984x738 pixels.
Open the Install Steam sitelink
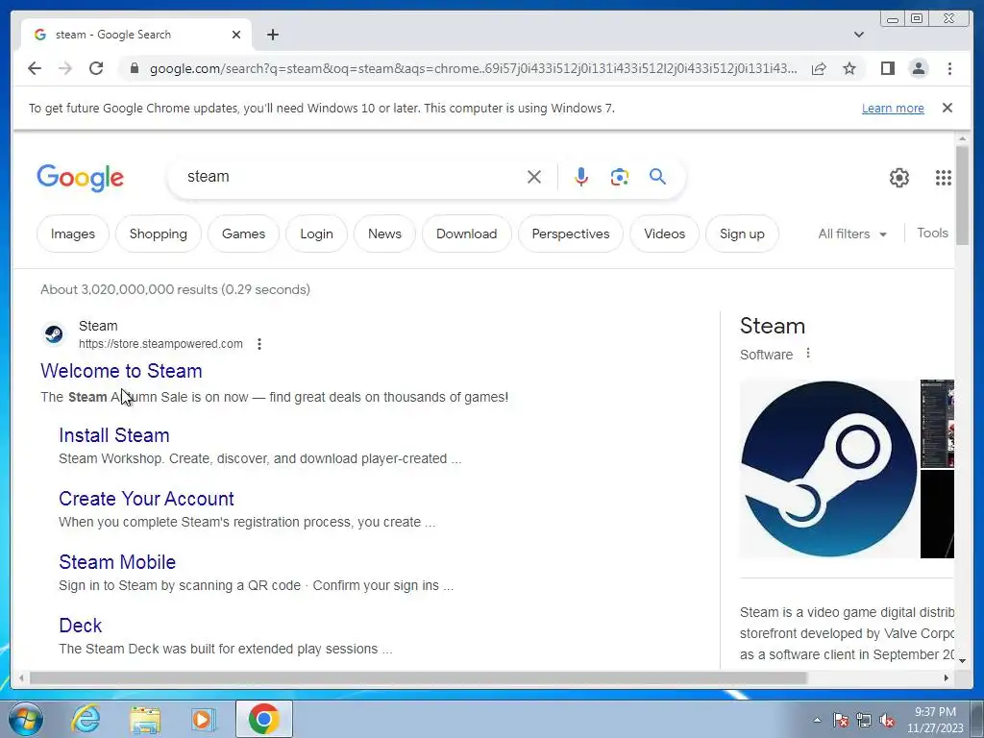click(x=114, y=435)
